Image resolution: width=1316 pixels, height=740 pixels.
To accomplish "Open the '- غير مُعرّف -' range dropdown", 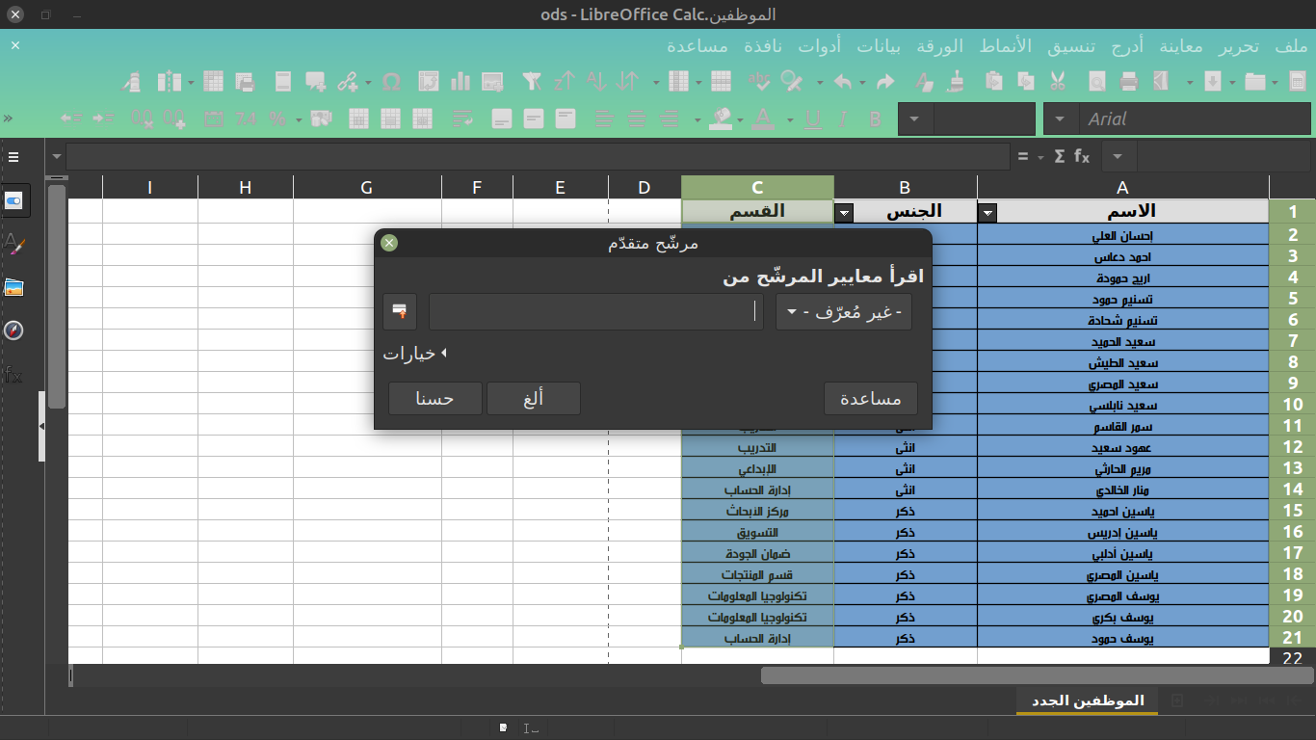I will tap(843, 312).
